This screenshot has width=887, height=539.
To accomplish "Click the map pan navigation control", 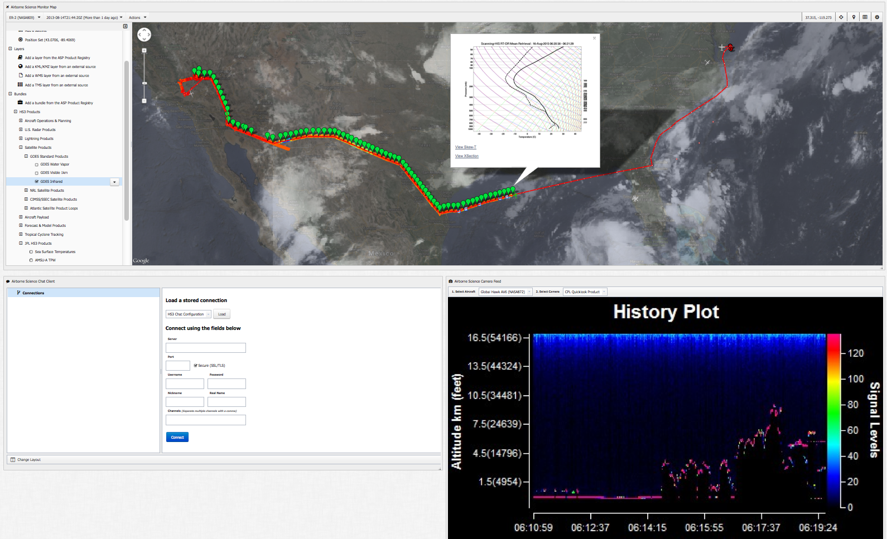I will point(144,35).
